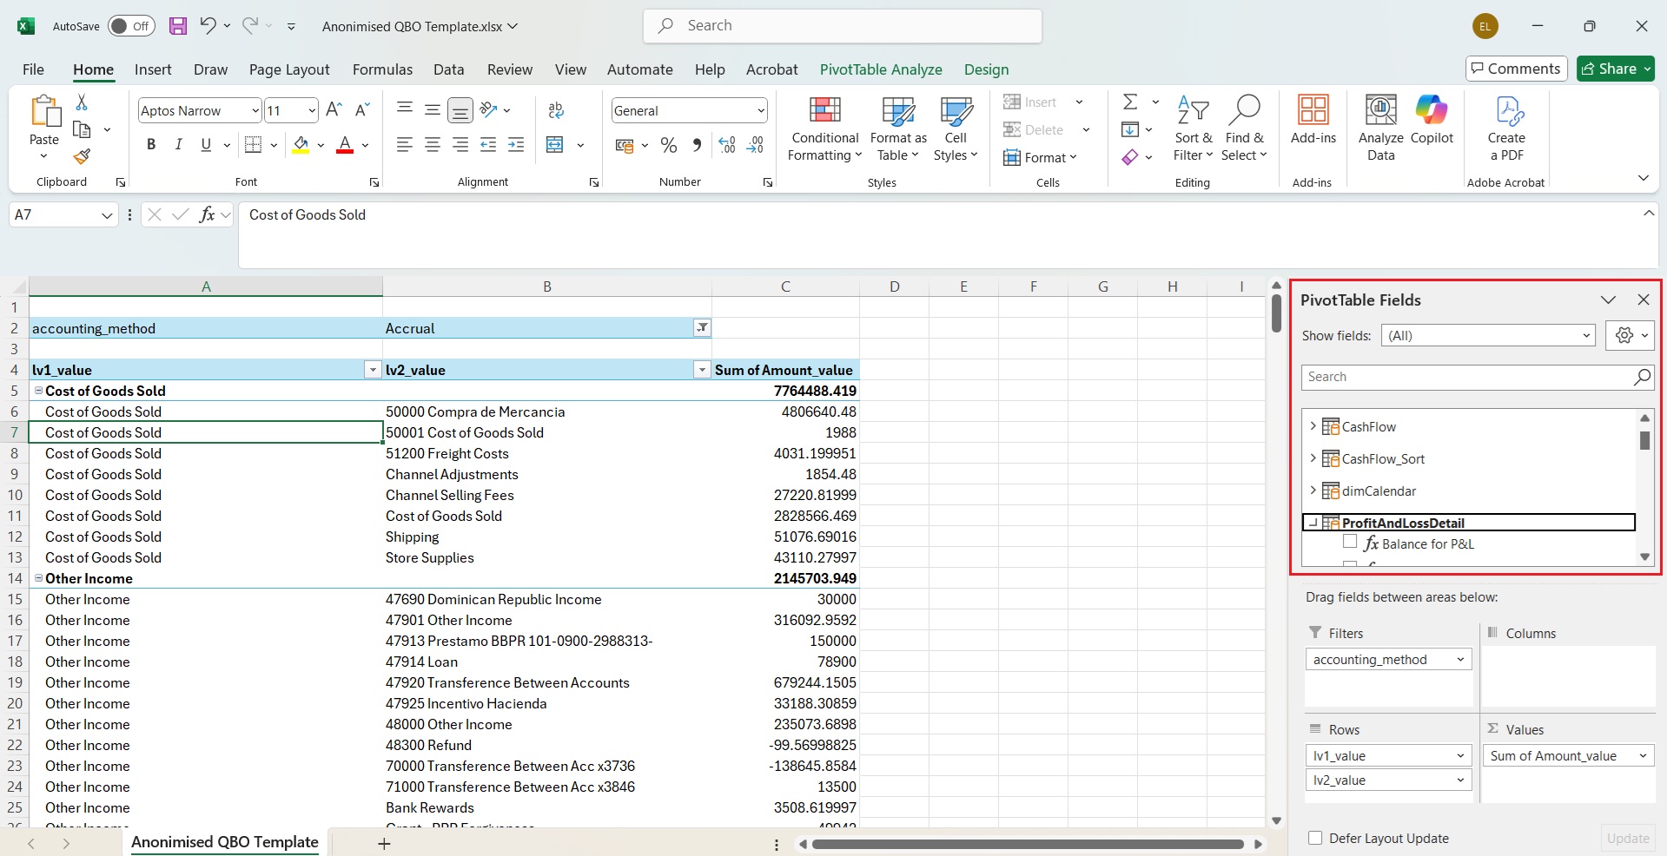1667x856 pixels.
Task: Open Copilot from the ribbon
Action: tap(1432, 120)
